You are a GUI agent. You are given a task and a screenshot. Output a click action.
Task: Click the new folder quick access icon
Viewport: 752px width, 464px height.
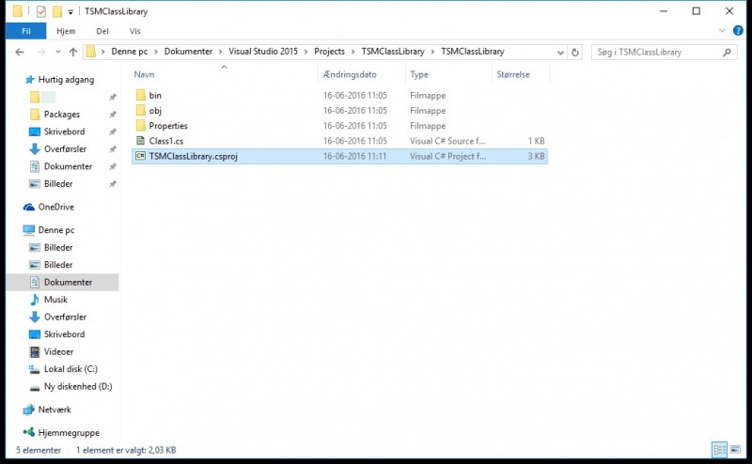click(x=57, y=11)
